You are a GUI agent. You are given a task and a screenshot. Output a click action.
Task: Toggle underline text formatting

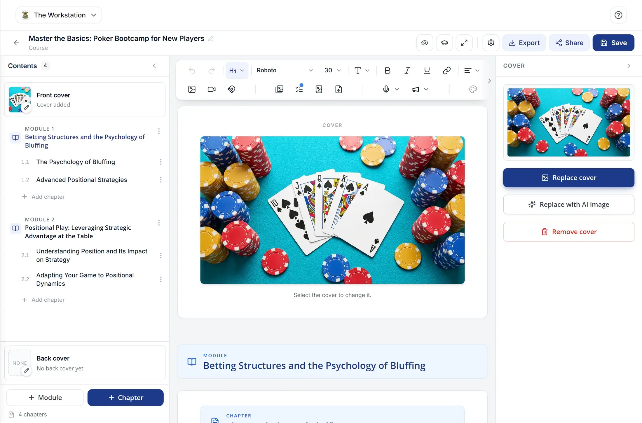click(427, 70)
